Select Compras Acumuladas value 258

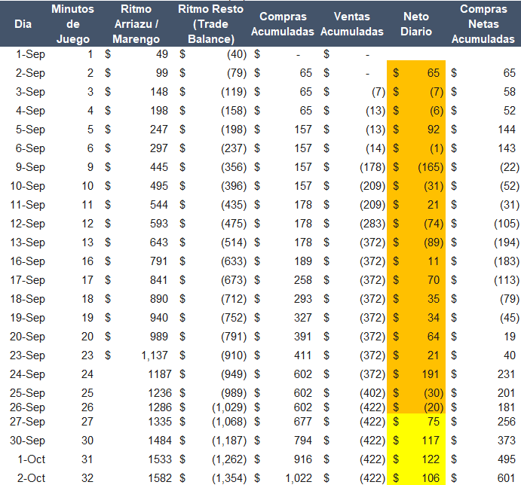pyautogui.click(x=303, y=280)
